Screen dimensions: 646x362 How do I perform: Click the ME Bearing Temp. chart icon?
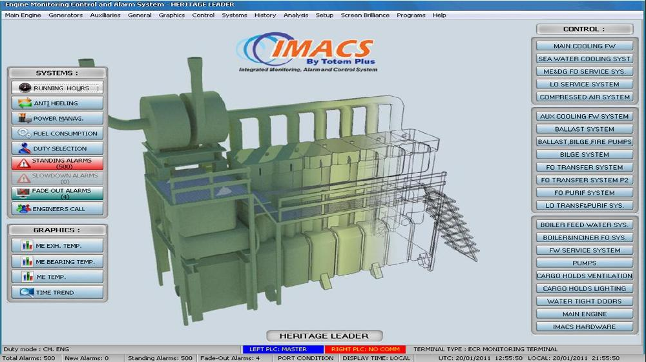(x=27, y=261)
